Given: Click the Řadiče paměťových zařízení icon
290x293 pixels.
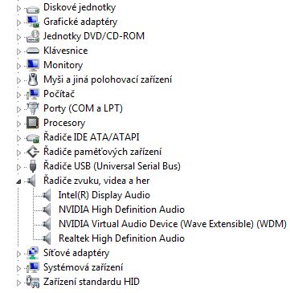Looking at the screenshot, I should [x=33, y=152].
